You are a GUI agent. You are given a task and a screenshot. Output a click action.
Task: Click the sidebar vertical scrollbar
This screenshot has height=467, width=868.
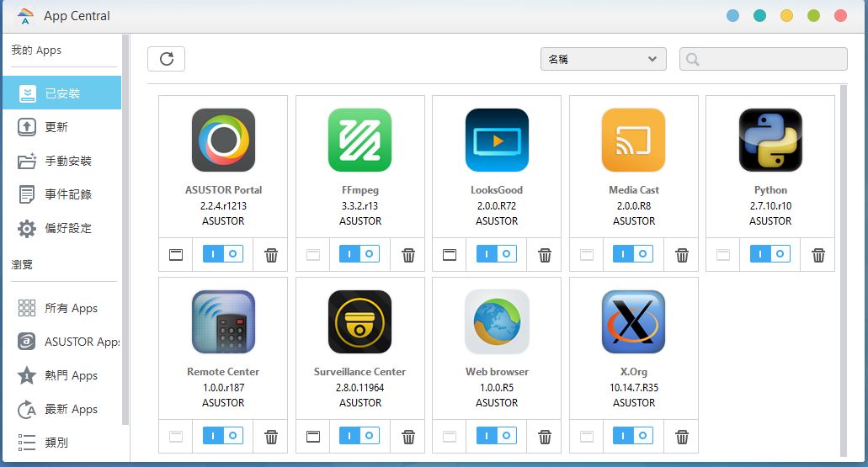(x=125, y=230)
